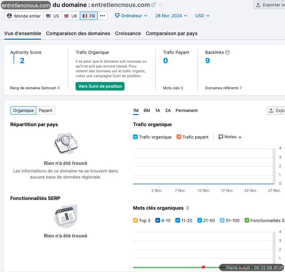Viewport: 285px width, 272px height.
Task: Select the FR flag database
Action: [89, 16]
